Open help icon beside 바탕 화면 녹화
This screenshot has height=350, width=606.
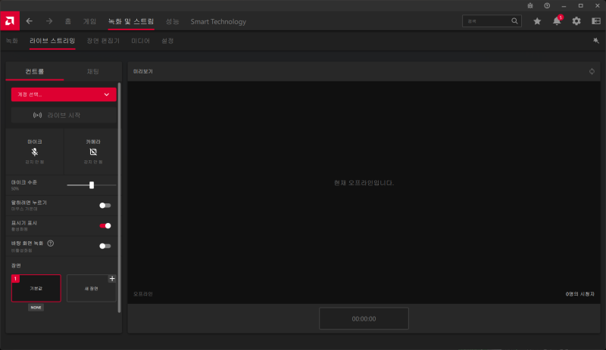point(50,243)
